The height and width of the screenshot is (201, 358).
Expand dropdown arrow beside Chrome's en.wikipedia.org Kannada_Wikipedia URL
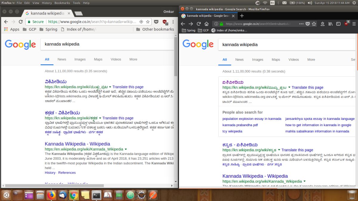(126, 149)
